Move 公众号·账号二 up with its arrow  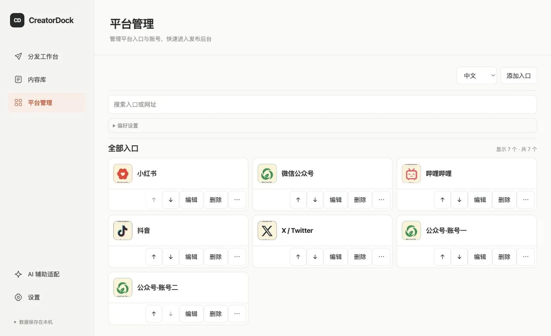coord(154,314)
